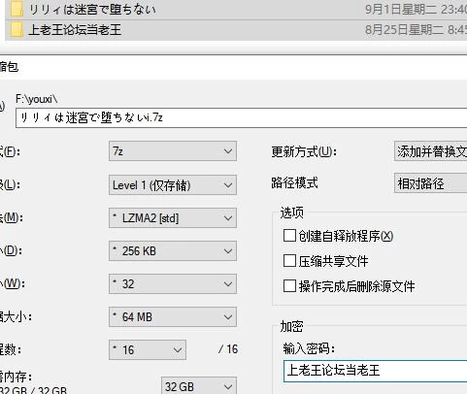Open the CPU threads 16 dropdown
This screenshot has width=467, height=394.
(x=148, y=349)
